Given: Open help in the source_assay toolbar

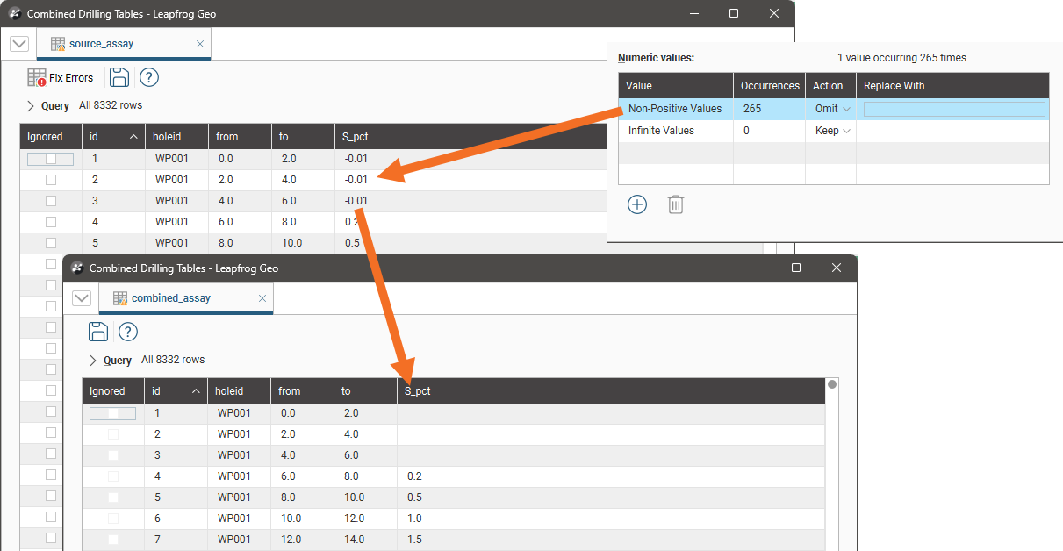Looking at the screenshot, I should (x=149, y=78).
